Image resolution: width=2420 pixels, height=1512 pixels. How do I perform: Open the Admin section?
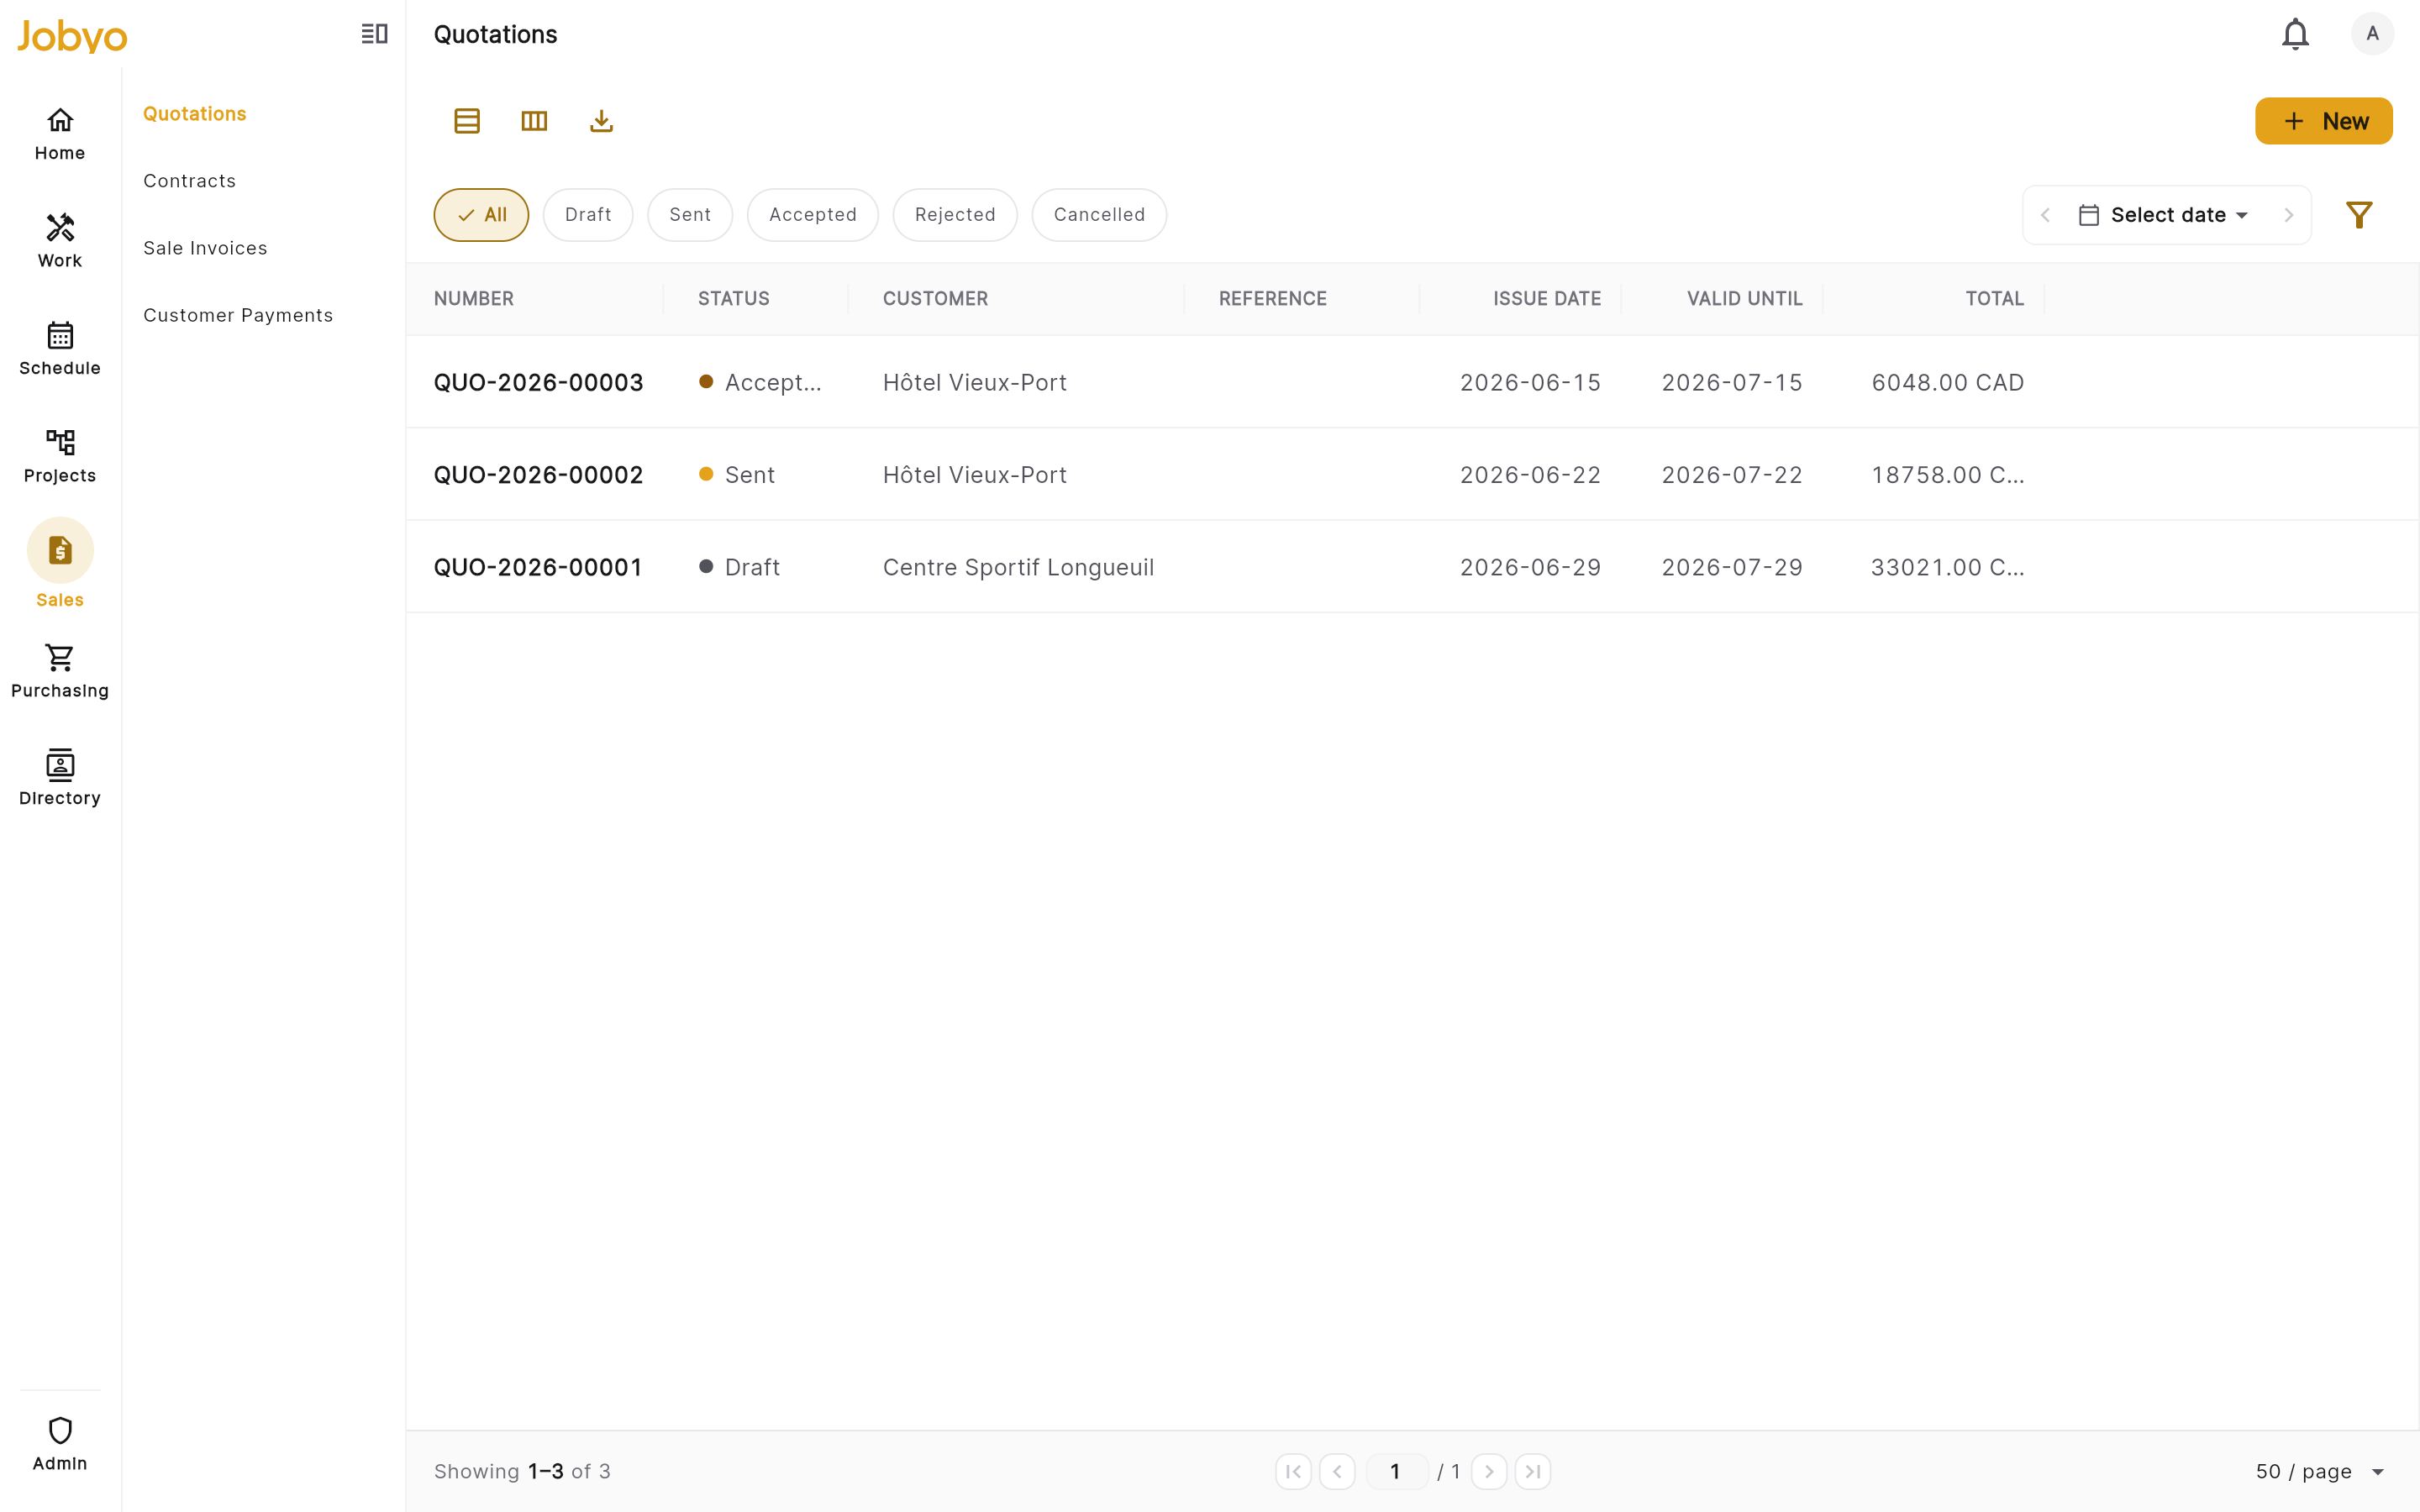click(x=60, y=1444)
